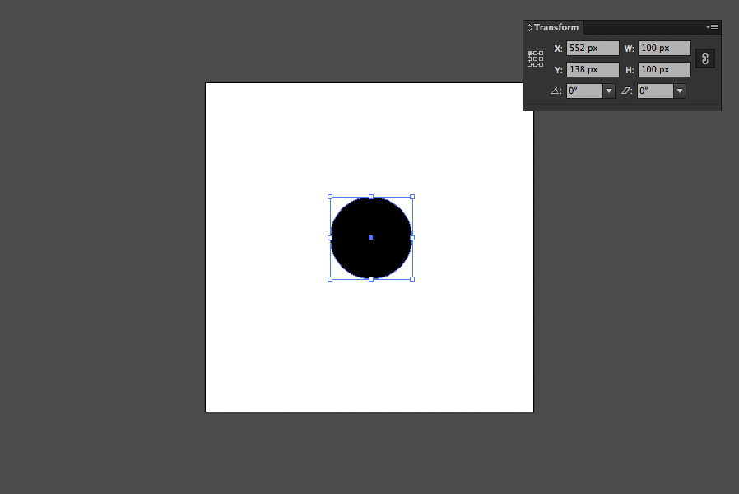The image size is (739, 494).
Task: Edit the Y position field
Action: 593,69
